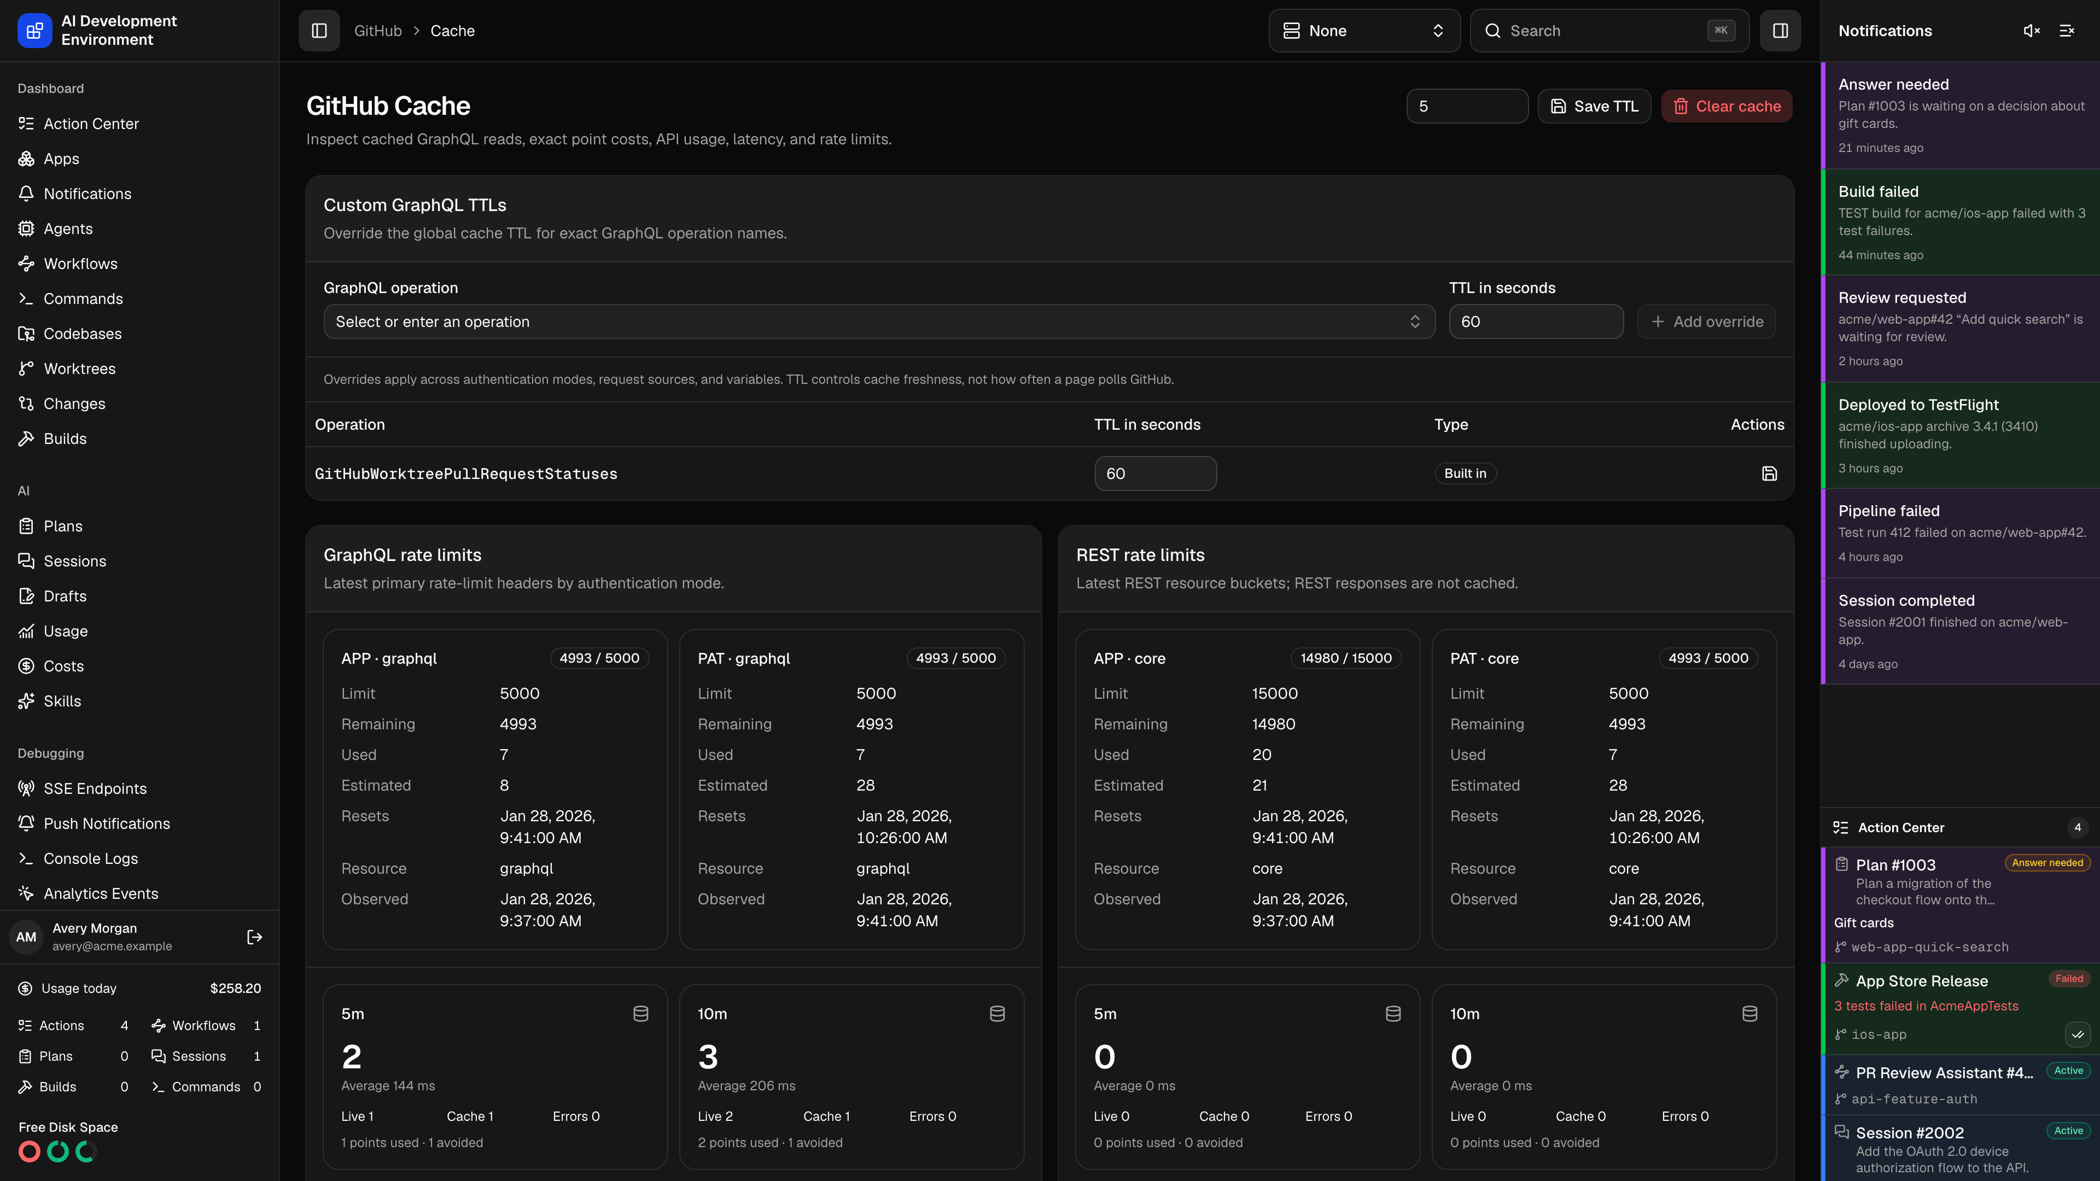
Task: Click the database icon in REST 10m card
Action: pos(1749,1014)
